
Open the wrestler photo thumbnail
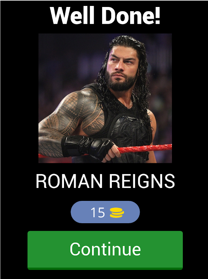point(105,98)
